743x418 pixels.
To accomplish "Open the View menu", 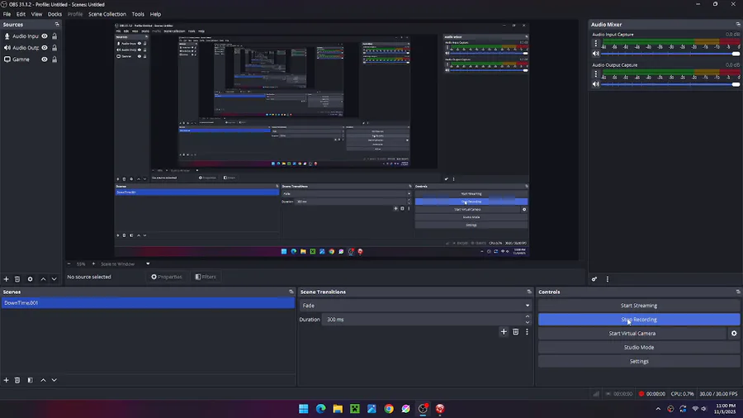I will click(36, 14).
